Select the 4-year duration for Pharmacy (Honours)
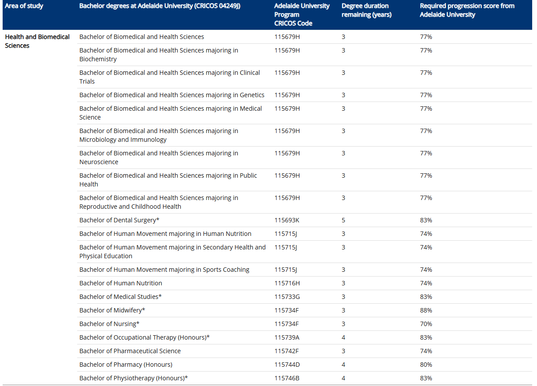 tap(344, 365)
